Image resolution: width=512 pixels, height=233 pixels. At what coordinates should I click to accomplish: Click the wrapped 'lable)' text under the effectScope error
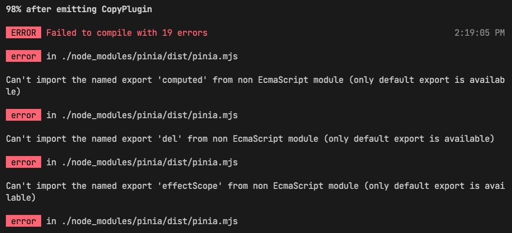[21, 198]
